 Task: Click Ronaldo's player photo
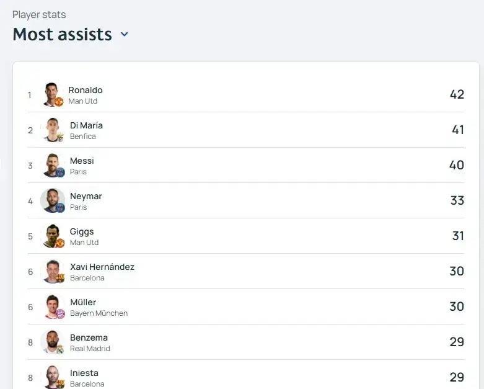coord(53,94)
